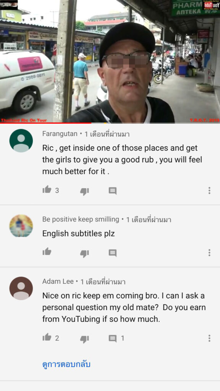Open more options for Farangutan's comment
This screenshot has width=220, height=391.
pos(209,191)
